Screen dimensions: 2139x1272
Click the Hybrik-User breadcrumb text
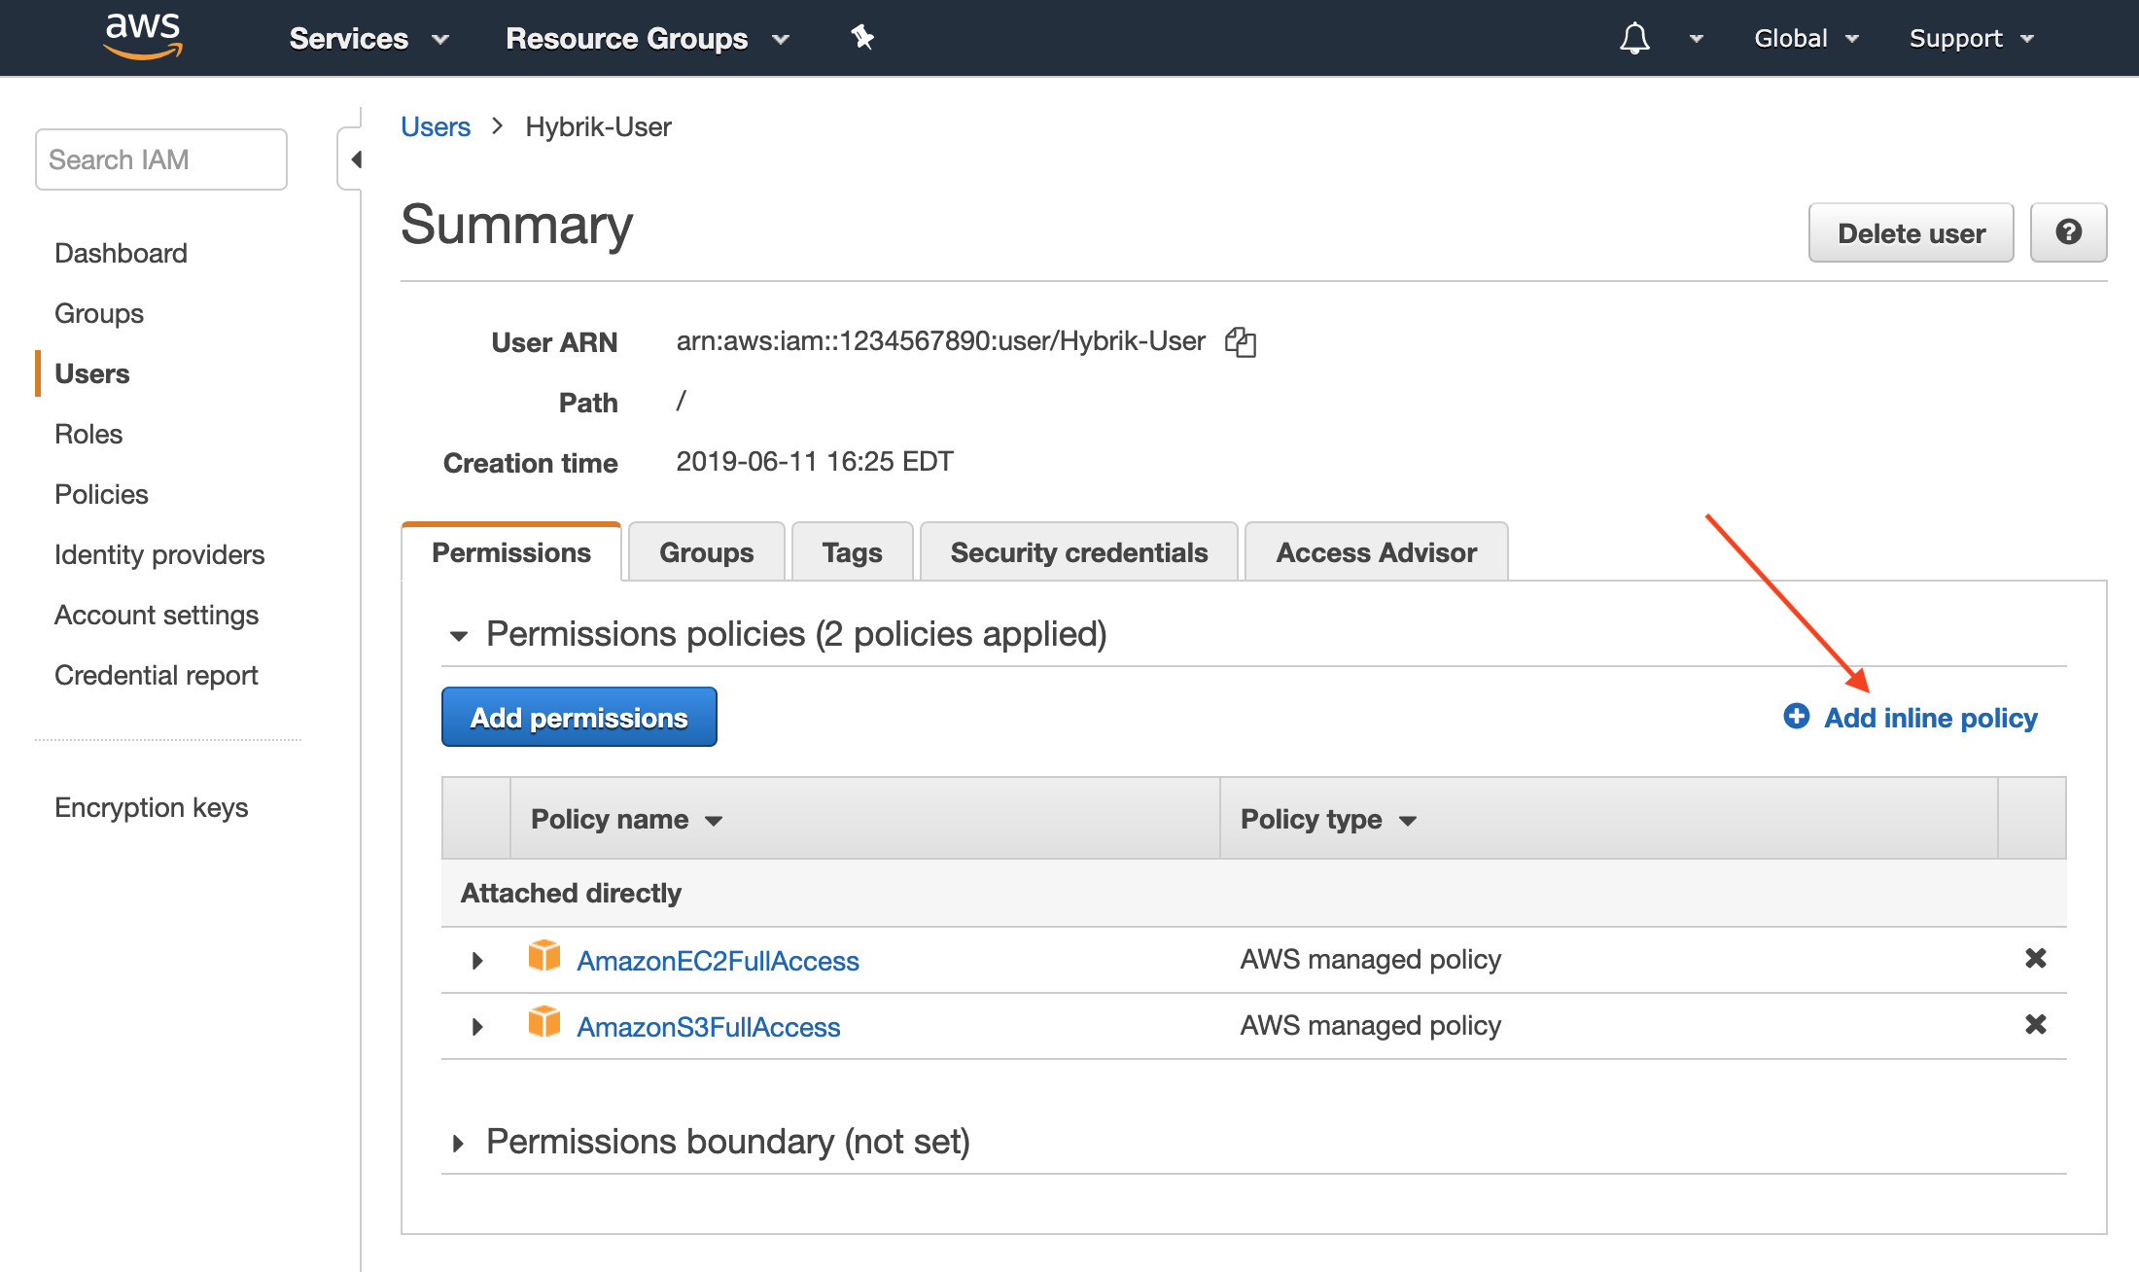tap(598, 126)
